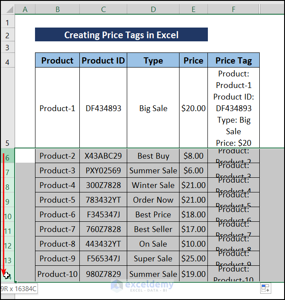285x300 pixels.
Task: Select column E header
Action: [x=193, y=9]
